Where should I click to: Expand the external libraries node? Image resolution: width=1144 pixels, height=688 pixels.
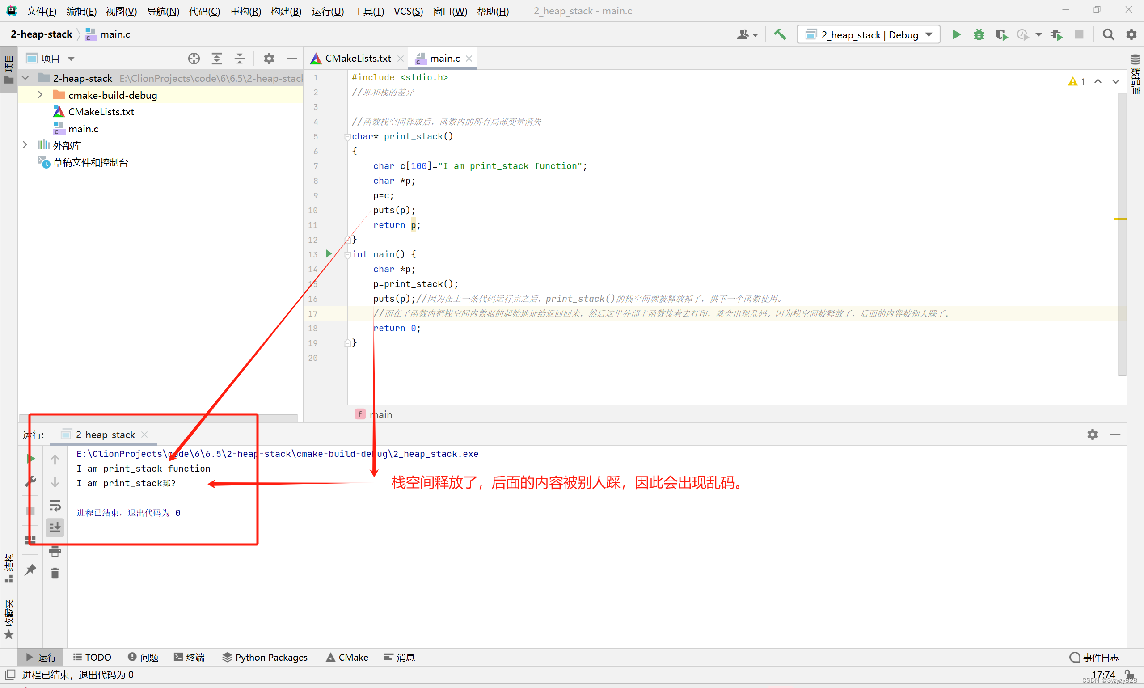(25, 145)
